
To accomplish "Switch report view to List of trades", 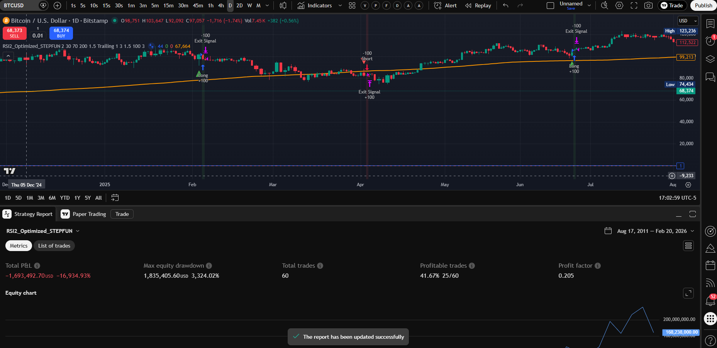I will [54, 246].
